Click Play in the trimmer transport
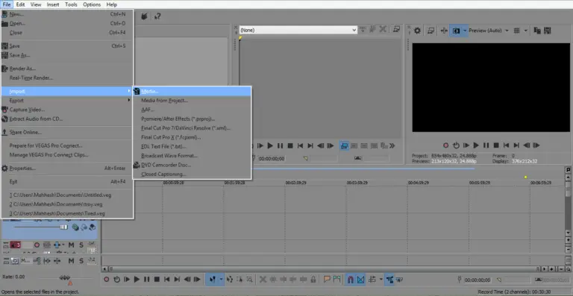 (x=270, y=145)
